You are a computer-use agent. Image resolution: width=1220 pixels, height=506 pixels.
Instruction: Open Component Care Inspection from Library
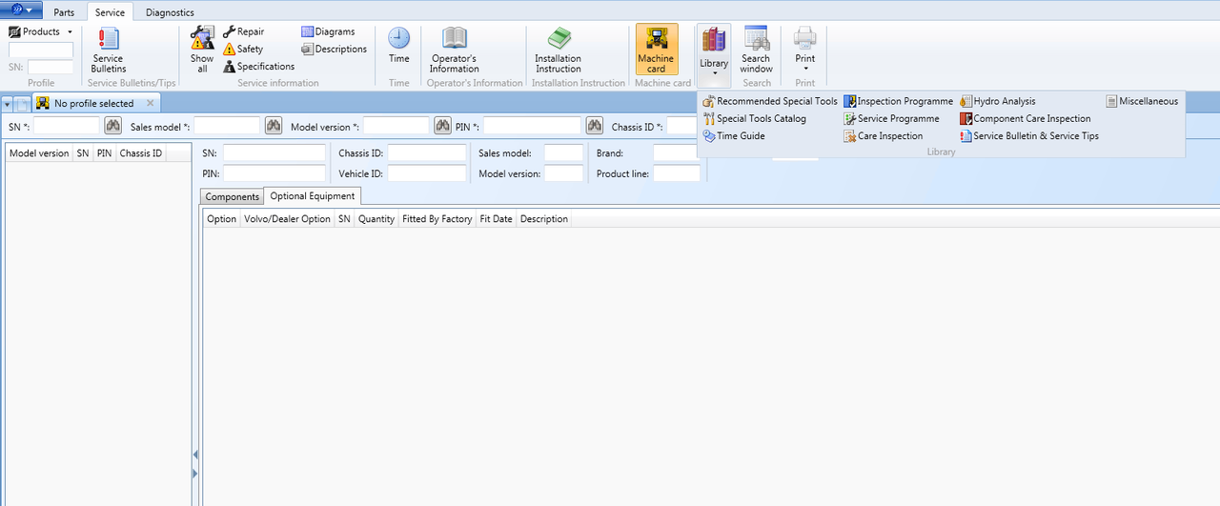(1026, 118)
